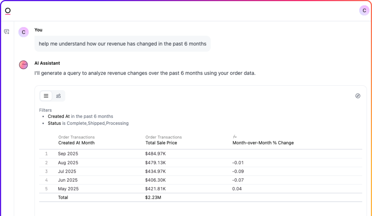
Task: Click the AI Assistant avatar
Action: [x=23, y=65]
